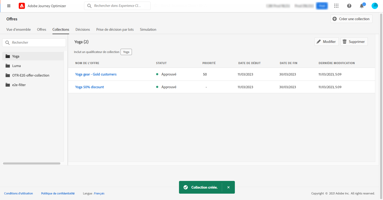
Task: Open the Simulation tab
Action: [x=148, y=29]
